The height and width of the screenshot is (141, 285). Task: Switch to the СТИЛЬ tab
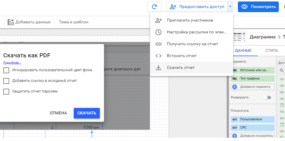coord(271,51)
